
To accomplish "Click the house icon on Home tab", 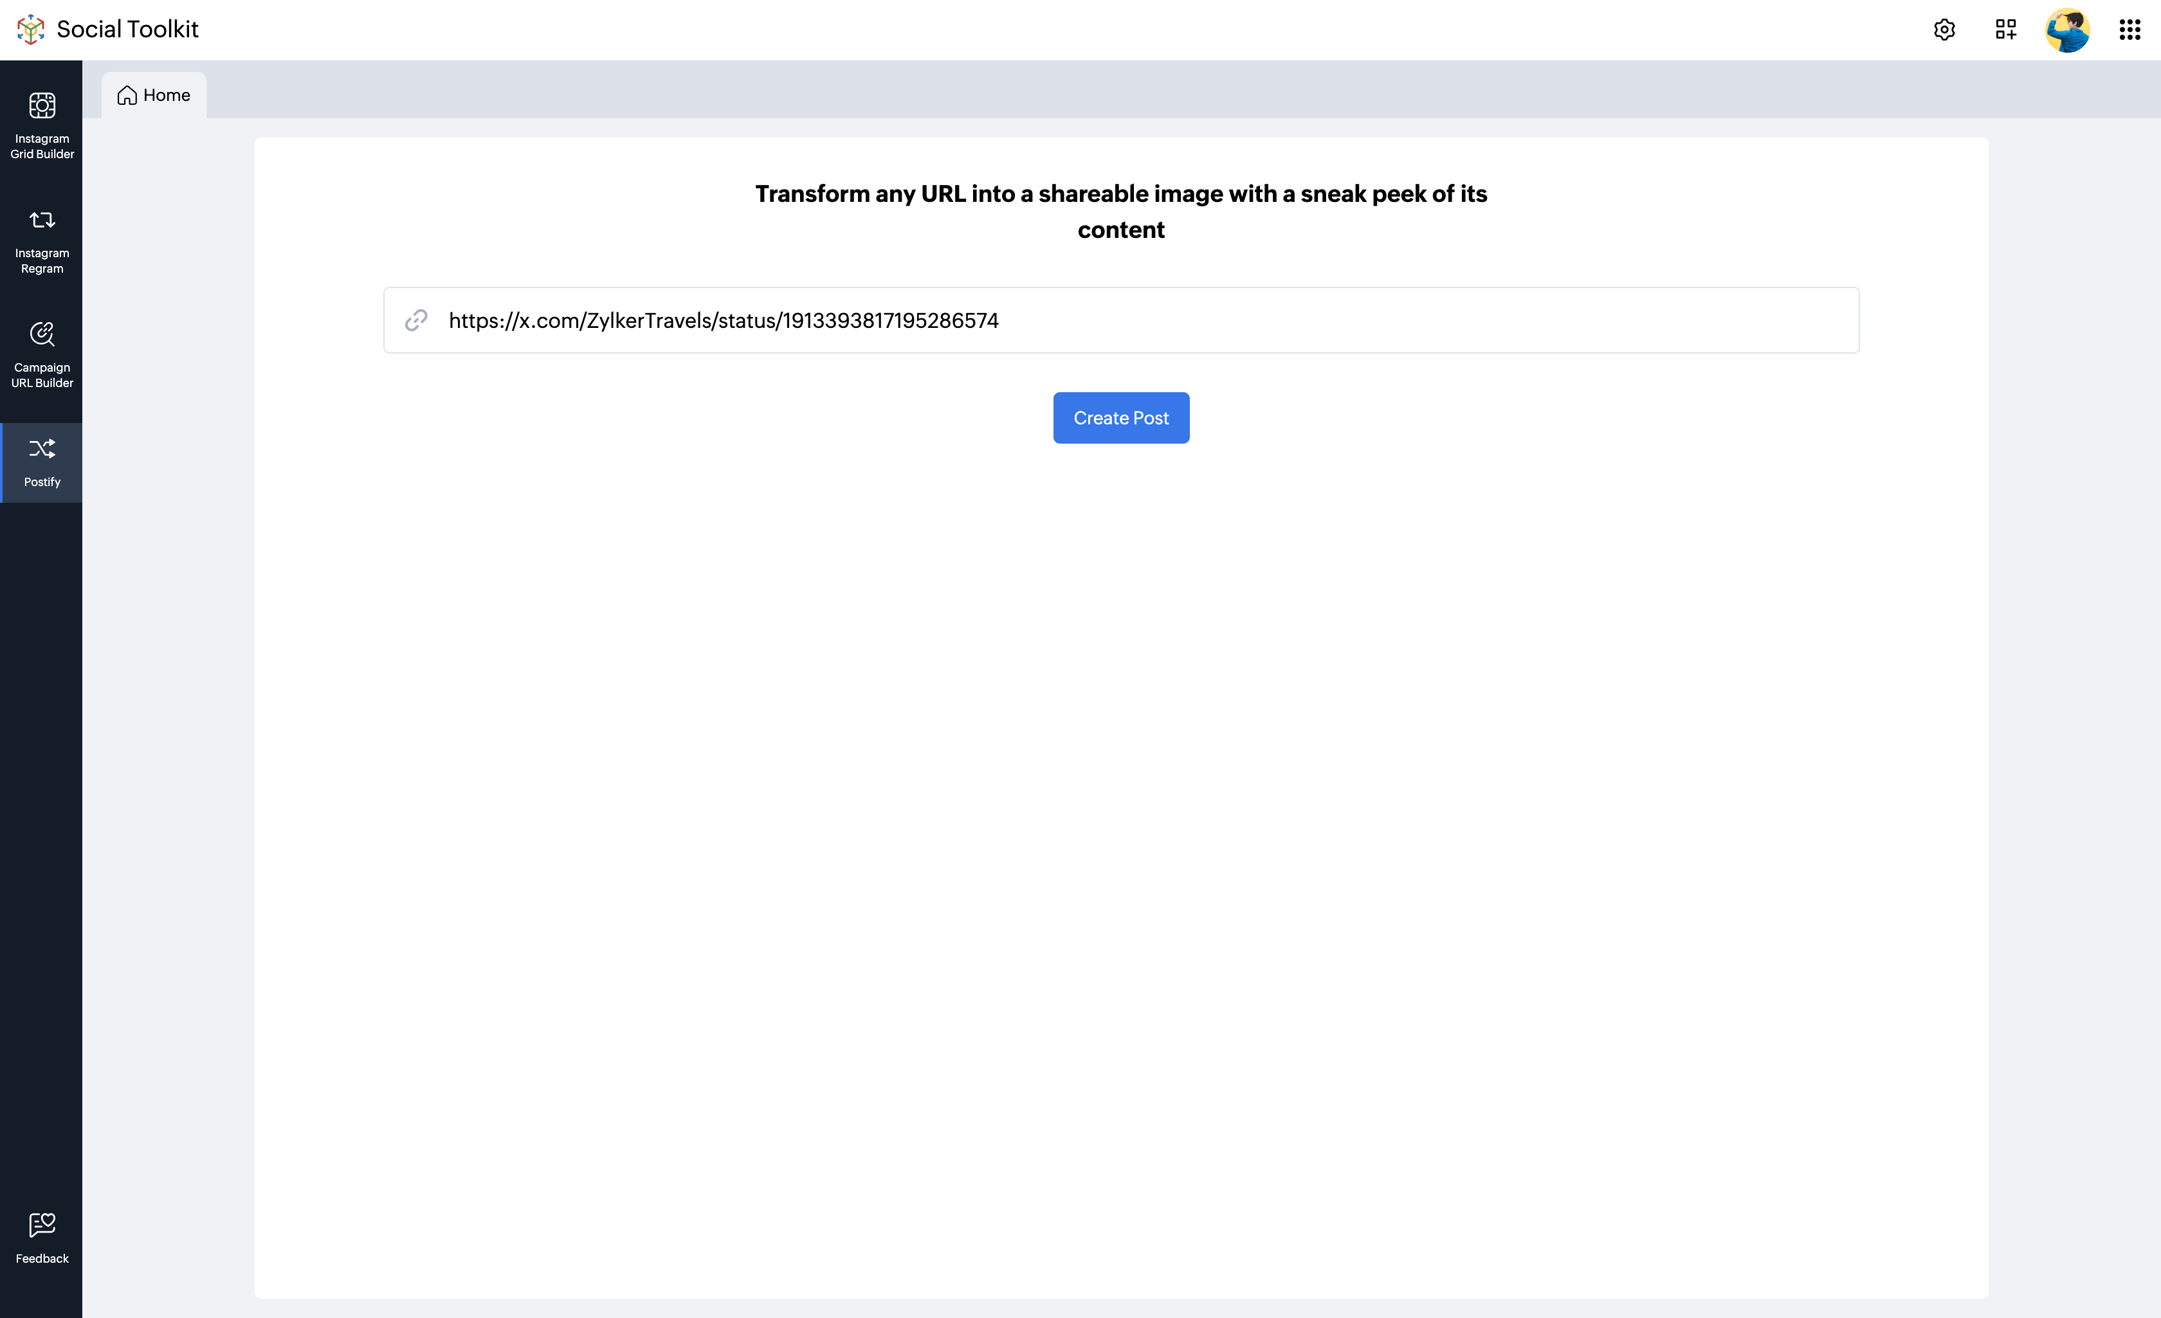I will (127, 95).
